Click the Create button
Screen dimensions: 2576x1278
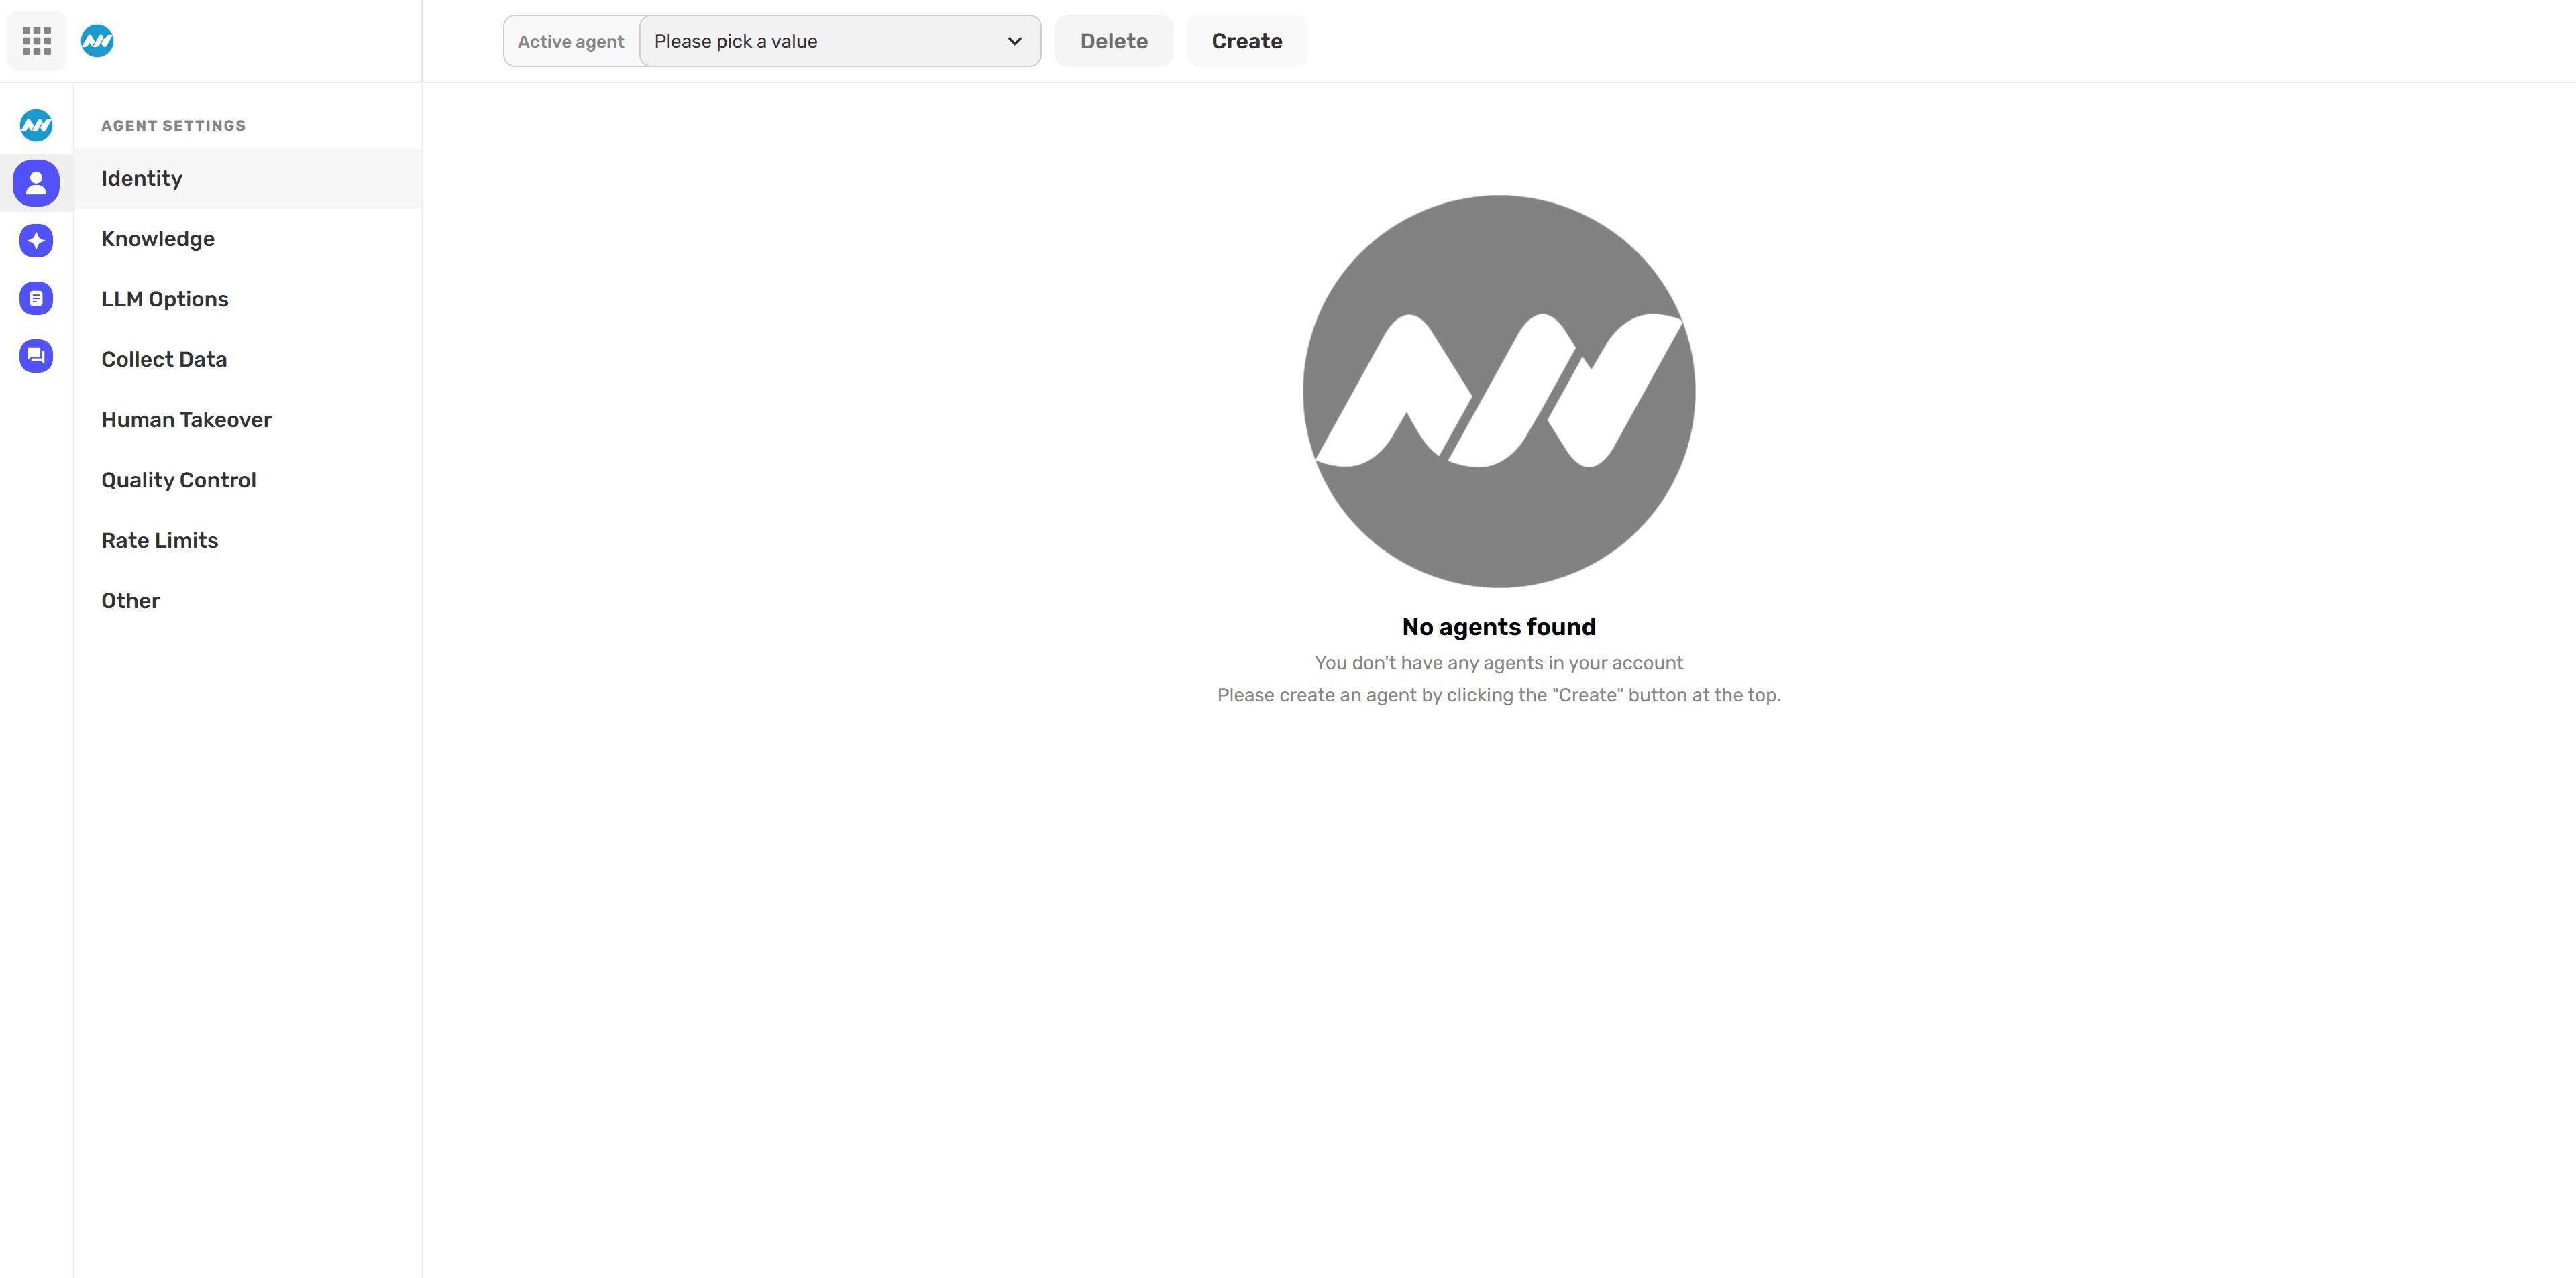pos(1247,41)
